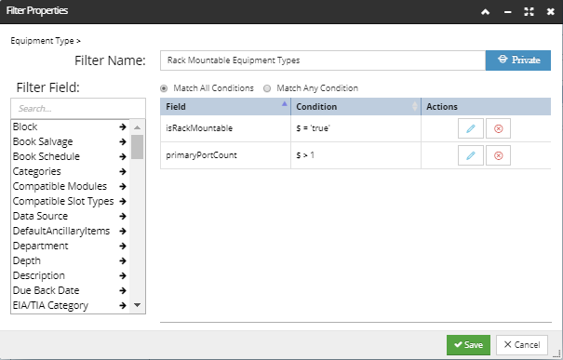The height and width of the screenshot is (360, 563).
Task: Select Book Schedule in the field list
Action: tap(47, 156)
